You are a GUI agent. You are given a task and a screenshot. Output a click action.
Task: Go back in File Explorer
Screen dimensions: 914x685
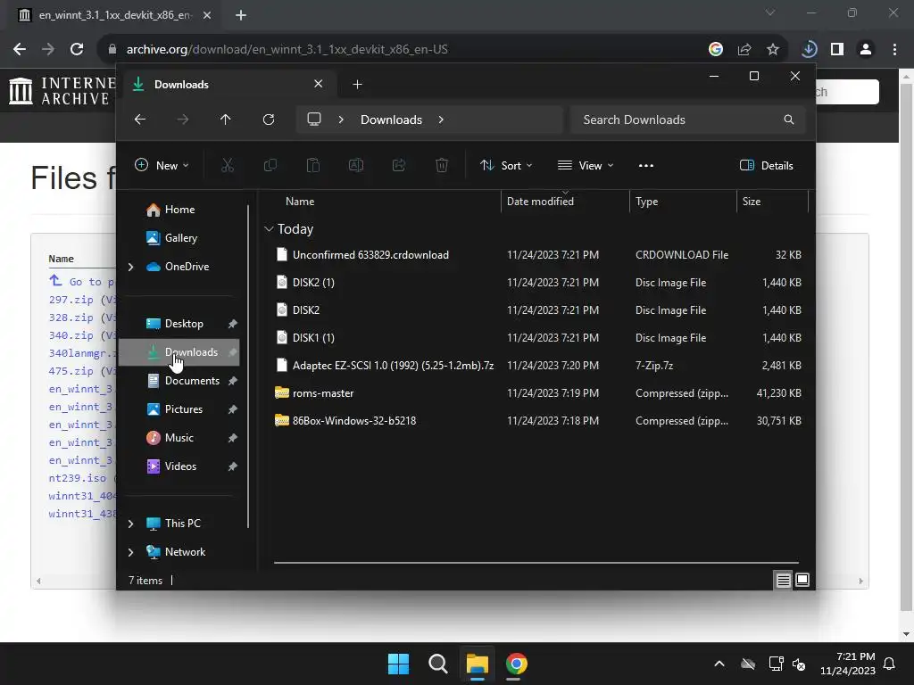(x=140, y=120)
